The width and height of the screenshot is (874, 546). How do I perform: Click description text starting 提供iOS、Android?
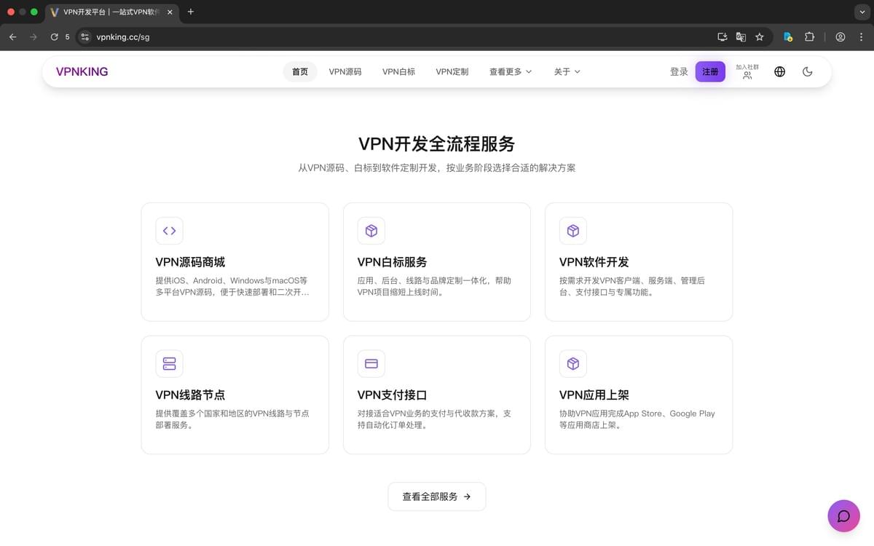pos(232,286)
